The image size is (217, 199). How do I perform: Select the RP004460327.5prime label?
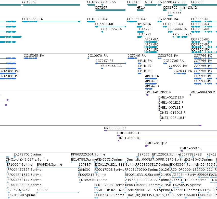tap(24, 170)
